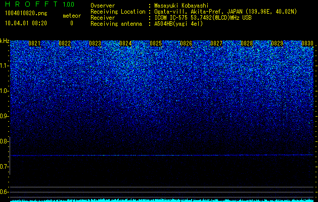The width and height of the screenshot is (318, 202).
Task: Click the 0823 time marker
Action: (x=95, y=43)
